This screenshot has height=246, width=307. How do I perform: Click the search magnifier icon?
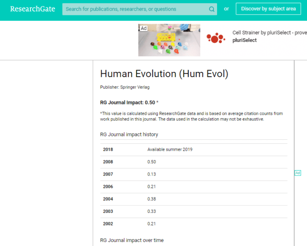pos(212,9)
